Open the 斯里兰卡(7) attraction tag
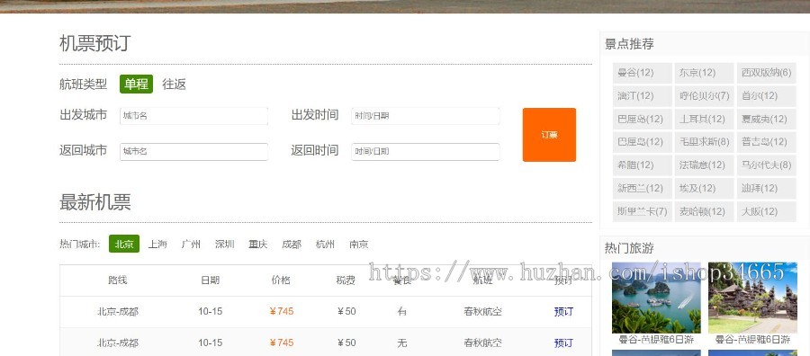810x356 pixels. pos(642,211)
